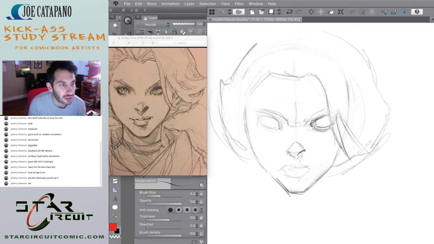Viewport: 434px width, 244px height.
Task: Select the Balloon tool icon
Action: point(115,207)
